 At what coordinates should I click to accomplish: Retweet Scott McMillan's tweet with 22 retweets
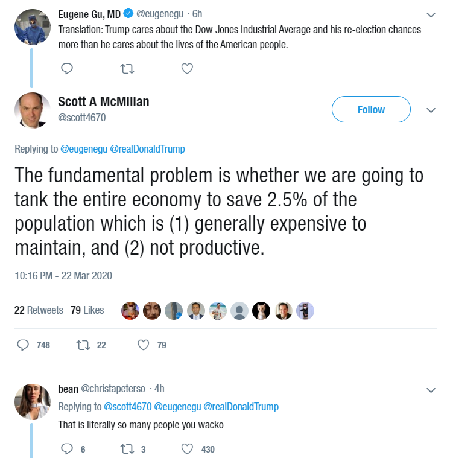(83, 345)
